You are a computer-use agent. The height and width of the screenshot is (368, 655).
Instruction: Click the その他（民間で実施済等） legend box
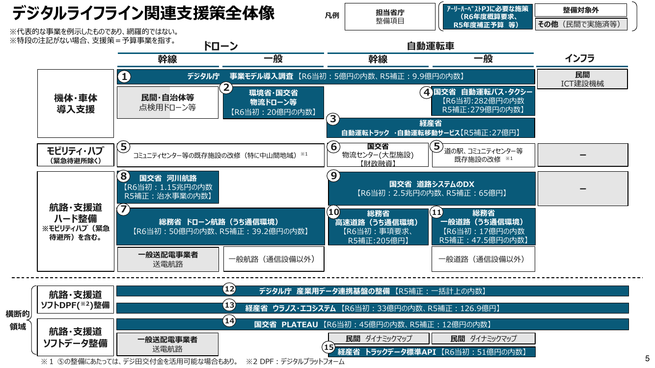pos(581,24)
